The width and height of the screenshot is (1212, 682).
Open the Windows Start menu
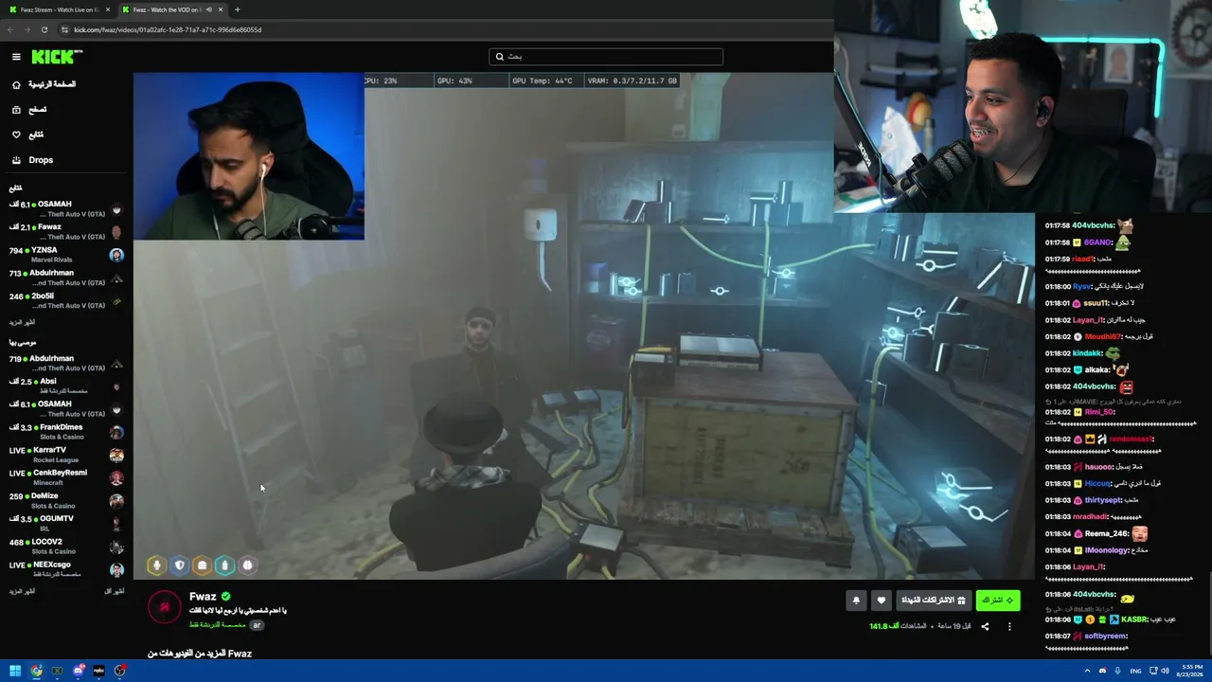tap(15, 671)
